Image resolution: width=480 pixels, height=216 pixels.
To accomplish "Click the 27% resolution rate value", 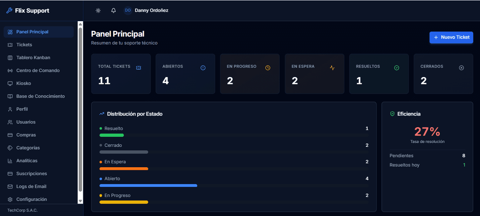I will point(427,132).
